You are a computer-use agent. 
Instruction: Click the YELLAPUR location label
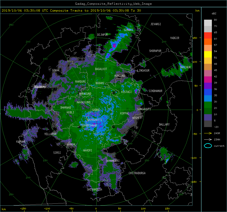[x=50, y=134]
